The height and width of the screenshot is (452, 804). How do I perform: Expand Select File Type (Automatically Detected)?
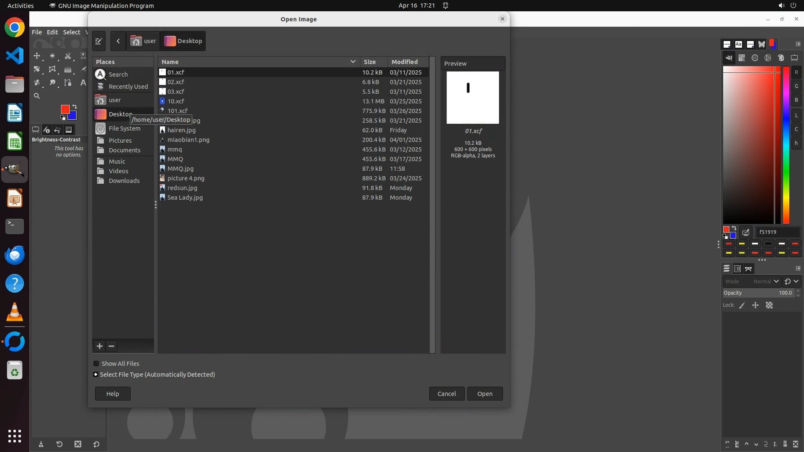(x=96, y=375)
